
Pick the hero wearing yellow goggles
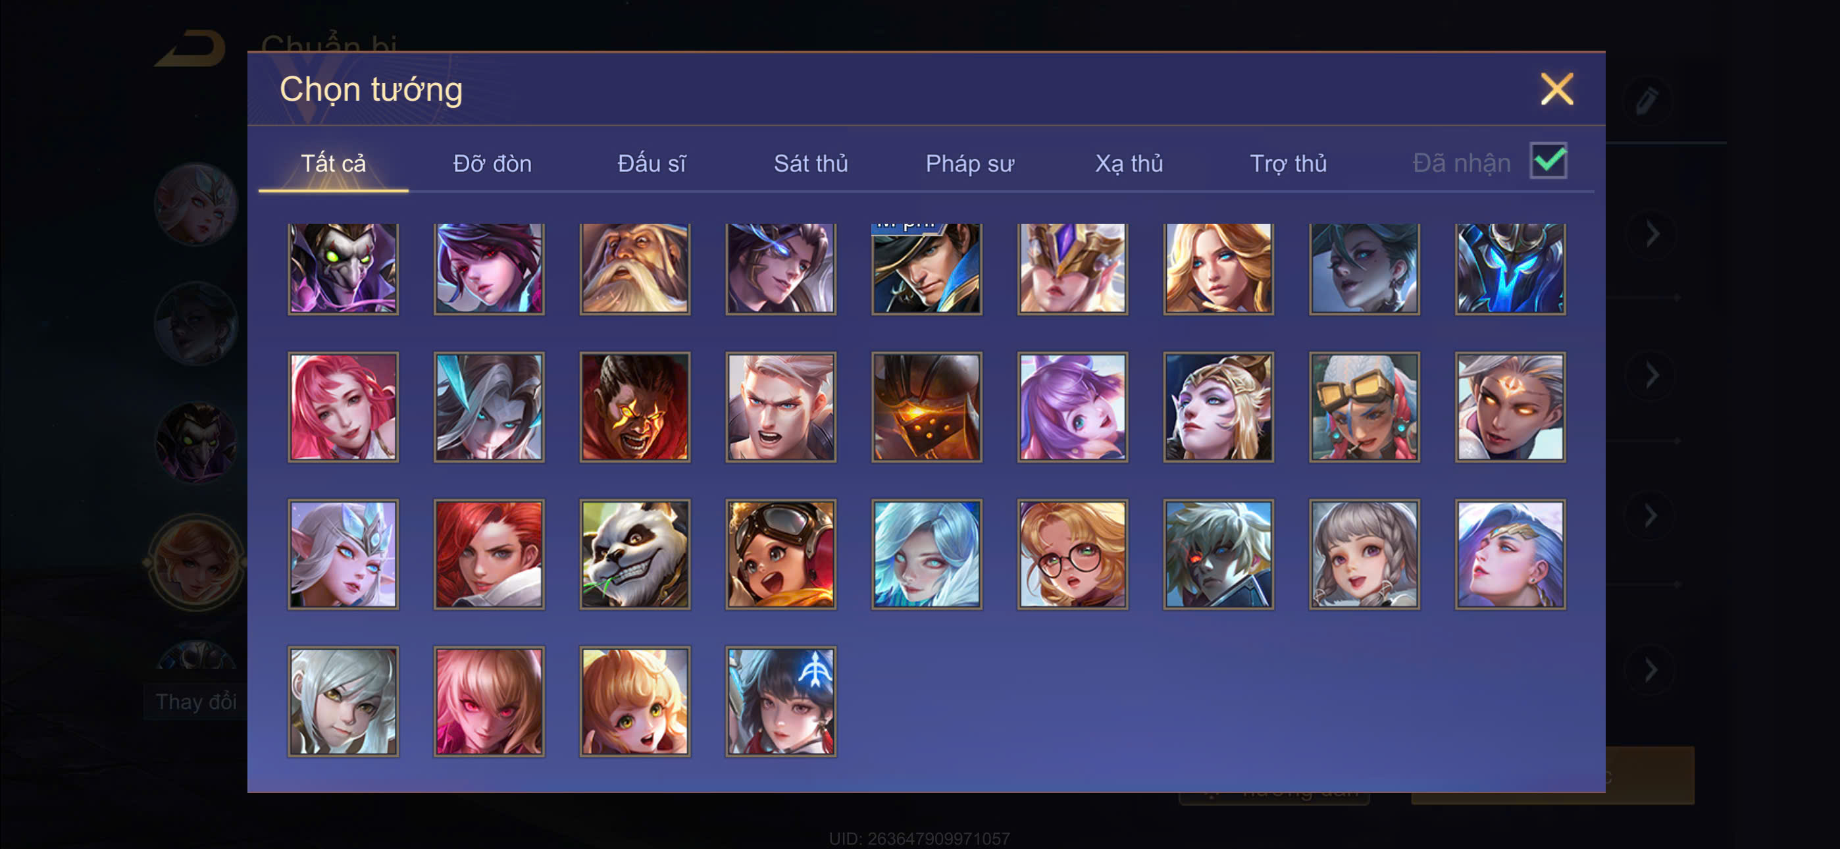click(x=1364, y=407)
